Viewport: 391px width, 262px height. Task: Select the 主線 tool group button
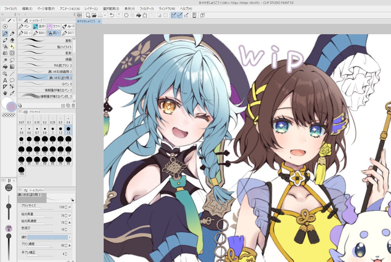coord(39,26)
